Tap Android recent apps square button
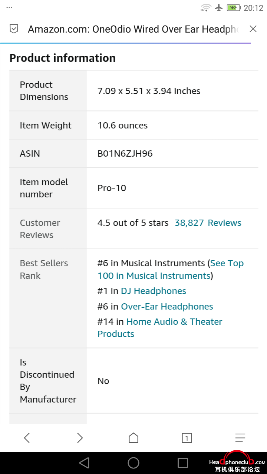 (x=183, y=463)
